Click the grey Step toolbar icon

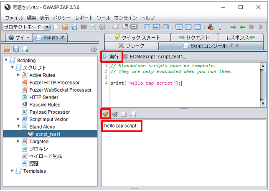(x=252, y=27)
